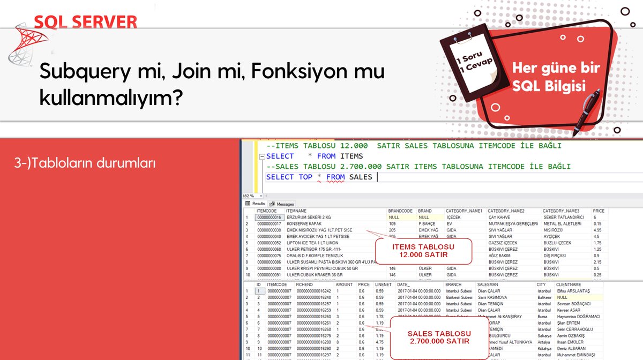Click the LINENET value 4.75

coord(380,341)
